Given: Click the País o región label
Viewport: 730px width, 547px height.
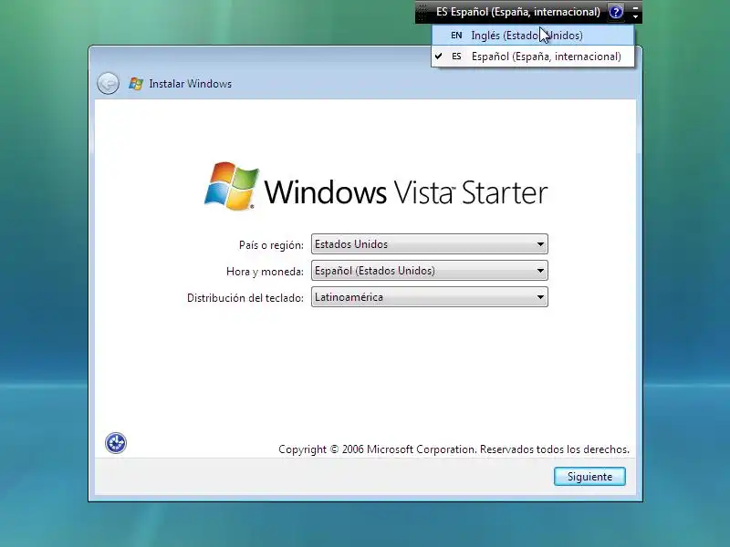Looking at the screenshot, I should (271, 245).
